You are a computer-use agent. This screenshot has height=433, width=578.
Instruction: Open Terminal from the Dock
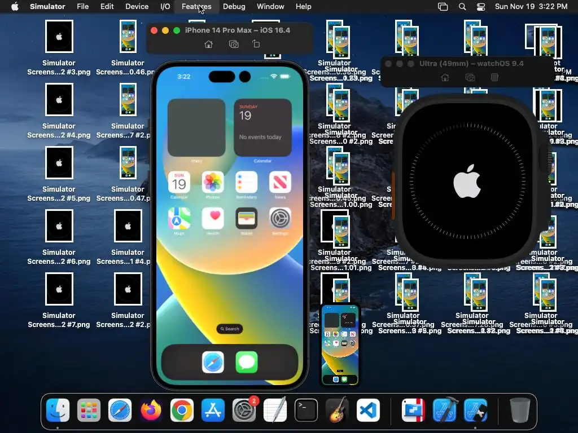[306, 410]
